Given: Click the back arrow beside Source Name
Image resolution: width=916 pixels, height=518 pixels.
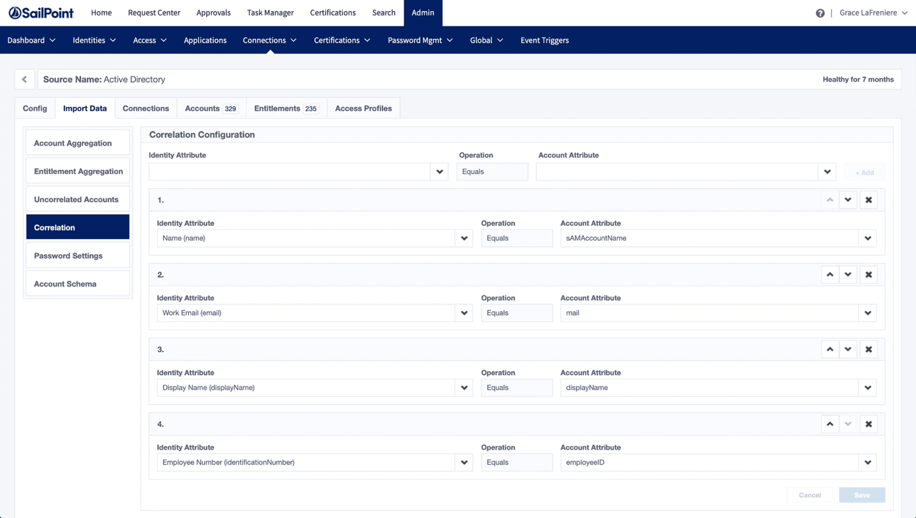Looking at the screenshot, I should tap(24, 79).
